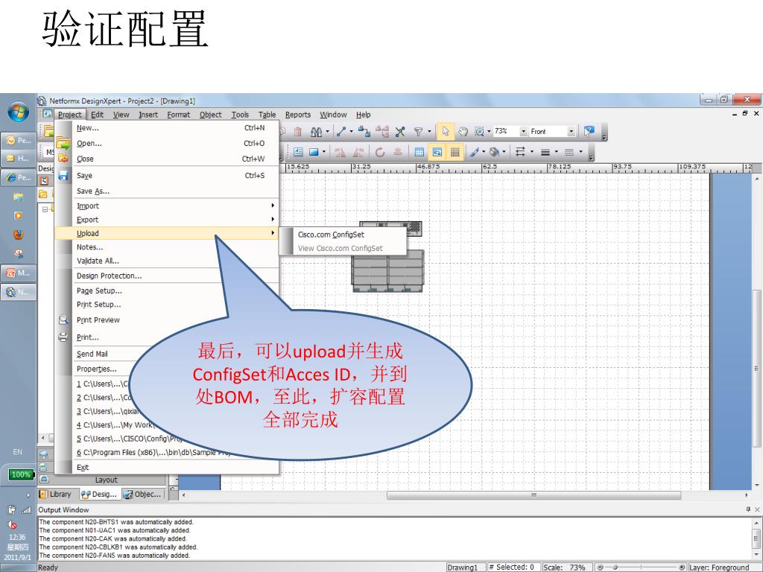Click the Layer: Foreground status entry
Viewport: 763px width, 572px height.
(x=719, y=567)
